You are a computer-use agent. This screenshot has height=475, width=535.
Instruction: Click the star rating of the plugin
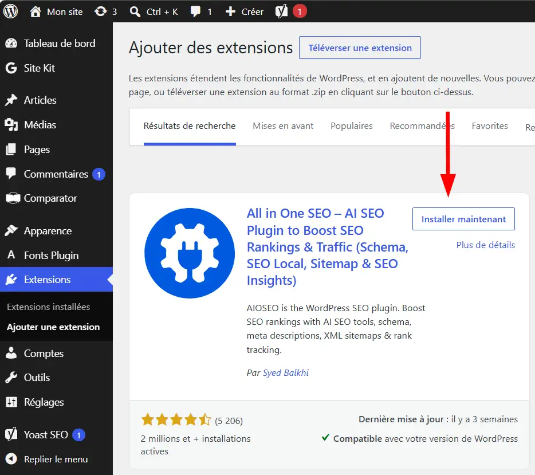(176, 419)
